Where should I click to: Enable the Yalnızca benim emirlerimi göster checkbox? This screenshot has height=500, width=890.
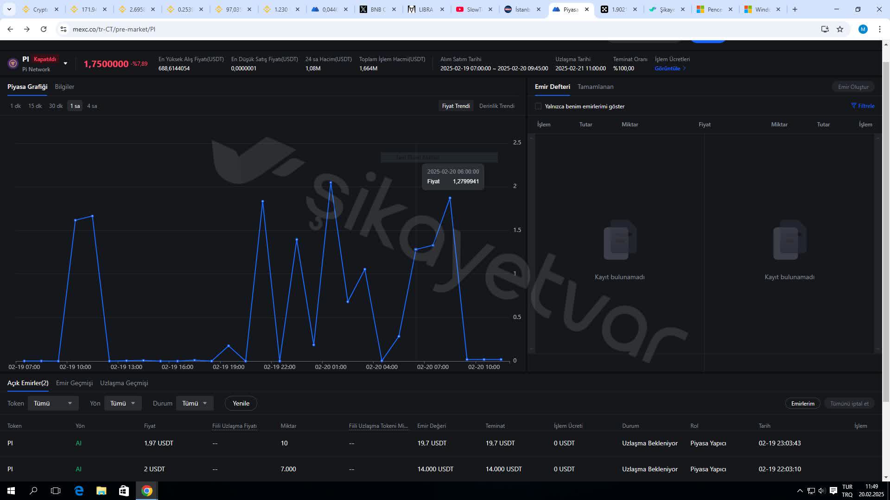538,106
